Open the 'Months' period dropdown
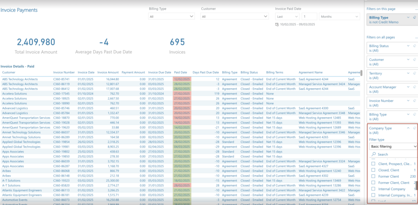Viewport: 418px width, 205px height. click(x=340, y=16)
